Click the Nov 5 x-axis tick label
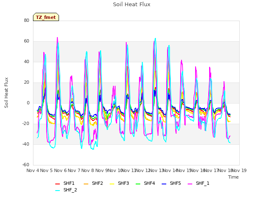Screen dimensions: 264x198 [x=47, y=170]
